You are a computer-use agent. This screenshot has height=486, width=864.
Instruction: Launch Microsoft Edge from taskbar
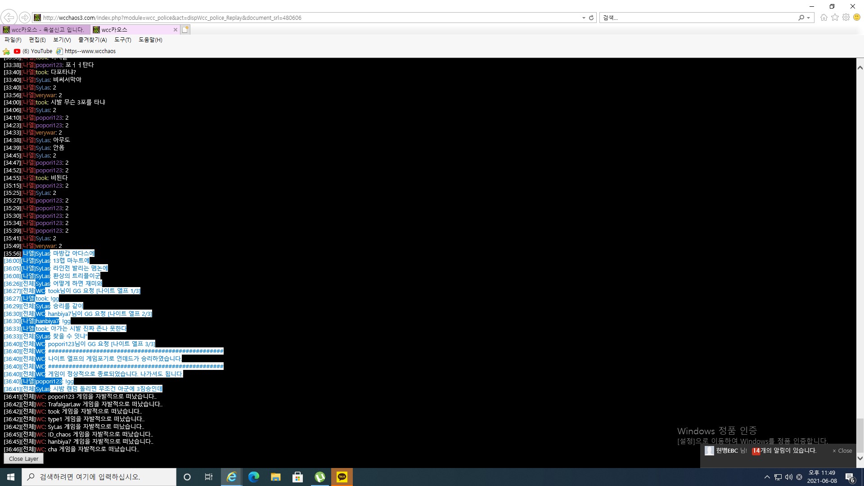click(x=253, y=477)
